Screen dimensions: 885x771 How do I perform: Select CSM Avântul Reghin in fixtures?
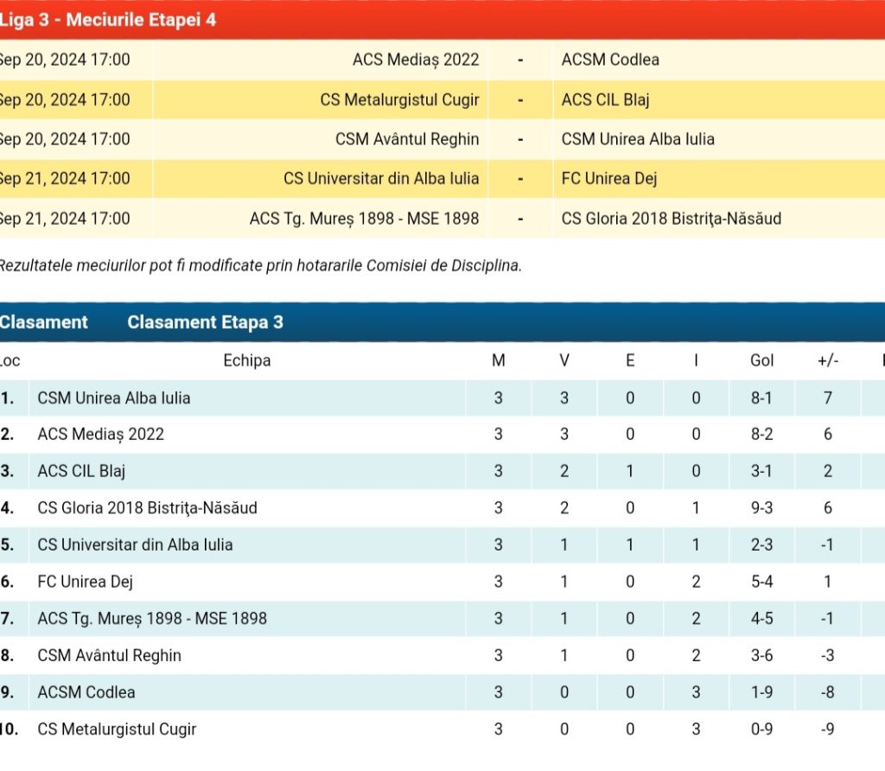(x=407, y=139)
